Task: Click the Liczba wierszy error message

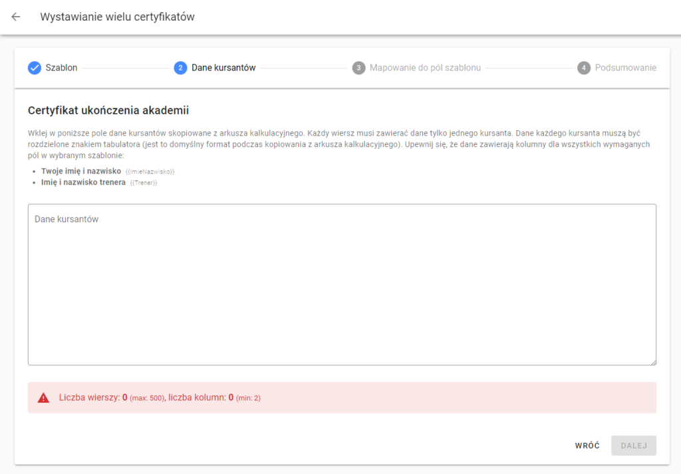Action: pos(160,398)
